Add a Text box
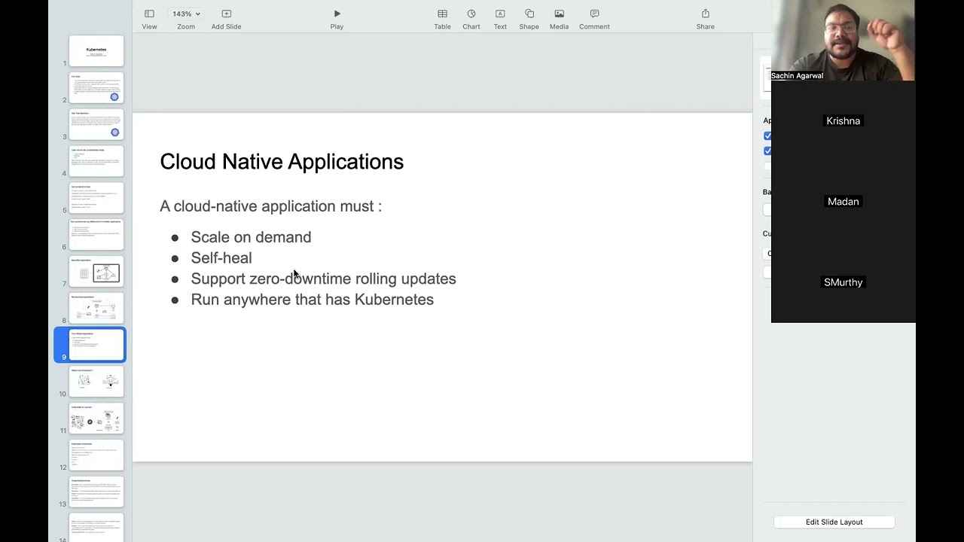 (x=500, y=14)
